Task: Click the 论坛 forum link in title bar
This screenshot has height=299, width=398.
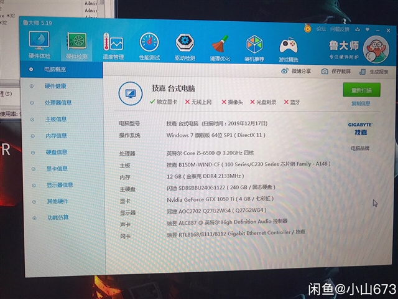Action: pyautogui.click(x=320, y=29)
